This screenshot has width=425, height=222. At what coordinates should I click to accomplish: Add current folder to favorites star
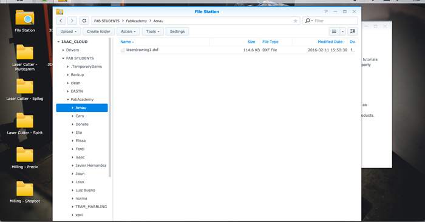point(296,21)
